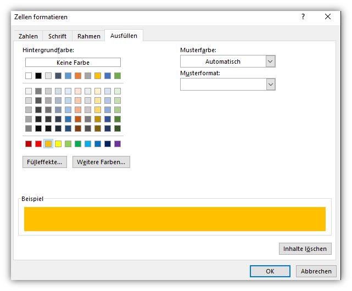
Task: Click Weitere Farben button
Action: (x=101, y=162)
